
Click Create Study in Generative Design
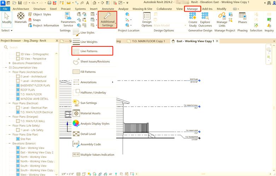[x=193, y=16]
